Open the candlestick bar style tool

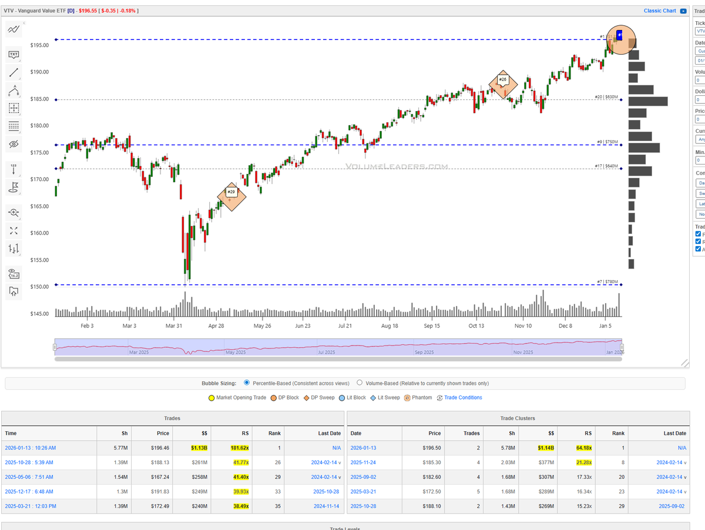click(14, 249)
